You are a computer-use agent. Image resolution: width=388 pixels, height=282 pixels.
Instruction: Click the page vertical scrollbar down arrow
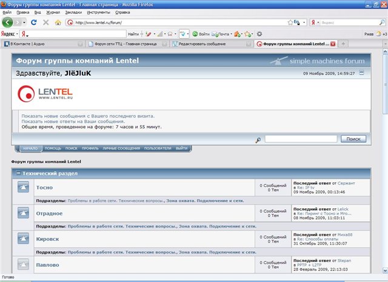pos(385,271)
